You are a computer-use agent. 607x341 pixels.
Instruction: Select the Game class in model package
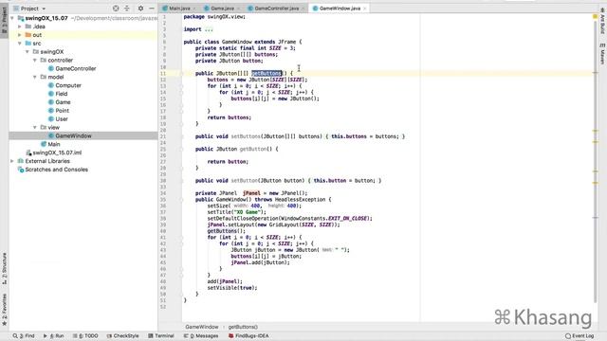(63, 102)
